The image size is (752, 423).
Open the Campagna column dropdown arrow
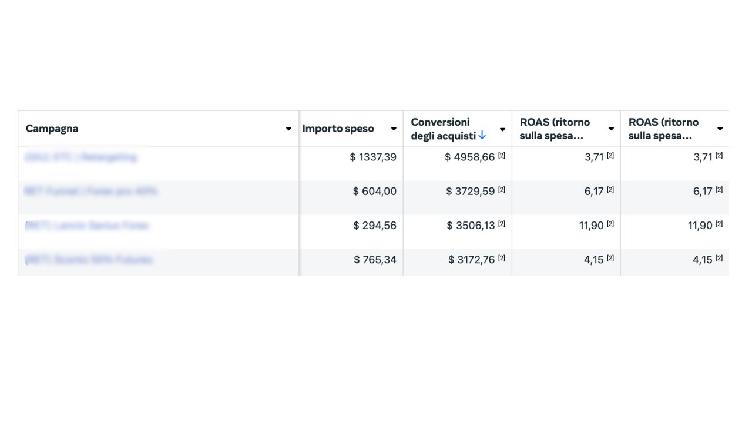[288, 129]
